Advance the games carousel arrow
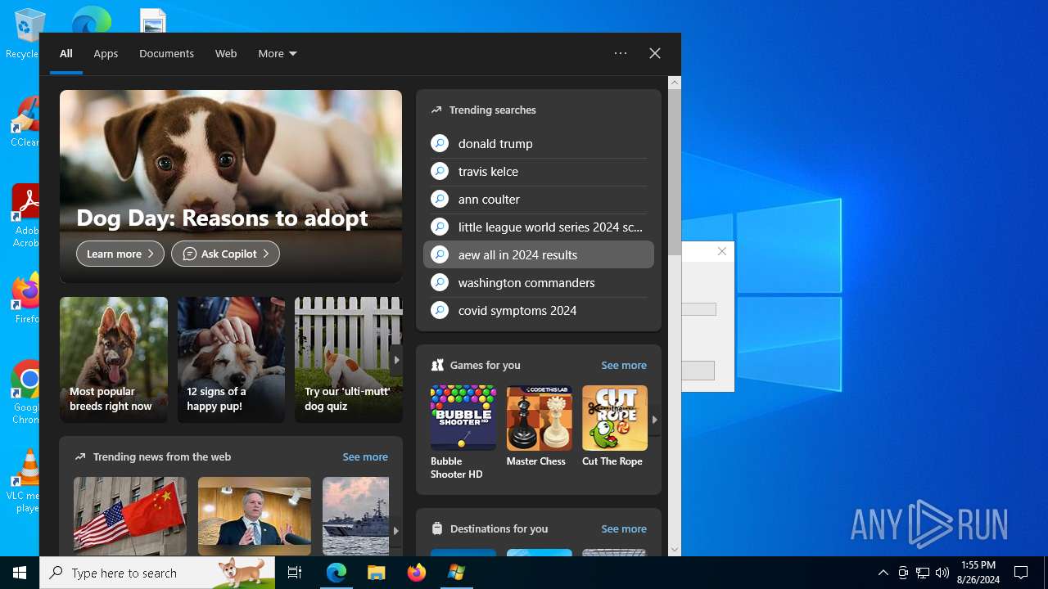The height and width of the screenshot is (589, 1048). click(x=654, y=419)
